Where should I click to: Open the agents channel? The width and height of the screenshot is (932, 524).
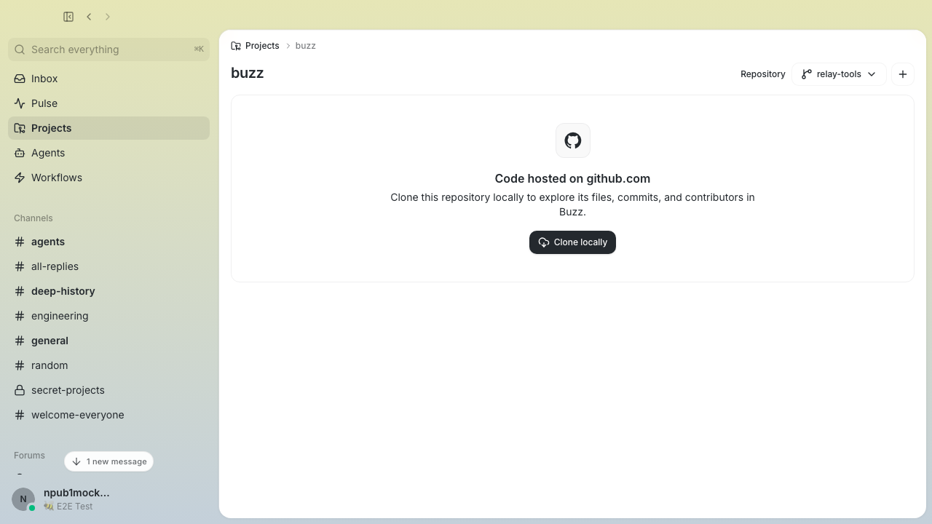coord(109,242)
